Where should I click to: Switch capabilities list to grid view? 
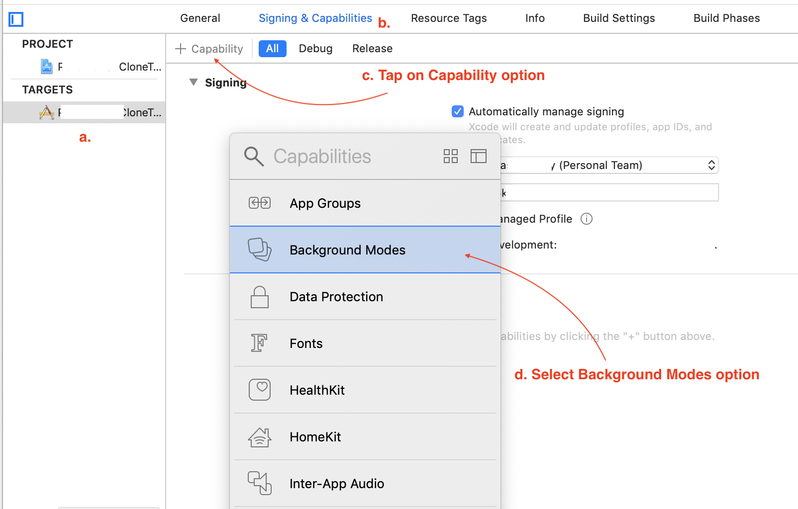[451, 156]
